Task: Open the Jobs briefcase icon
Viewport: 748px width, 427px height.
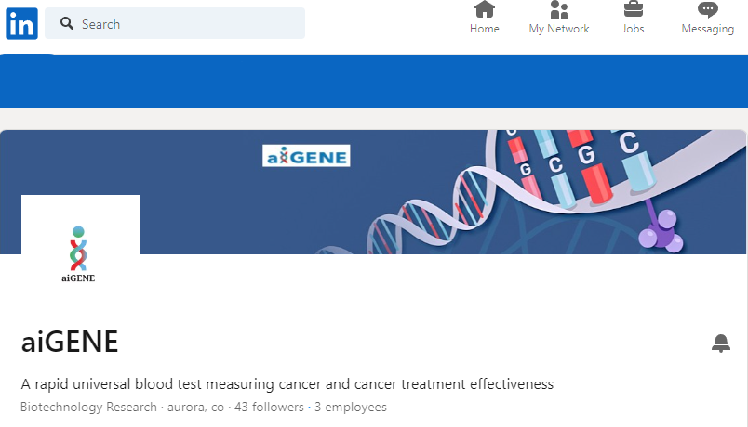Action: click(x=633, y=10)
